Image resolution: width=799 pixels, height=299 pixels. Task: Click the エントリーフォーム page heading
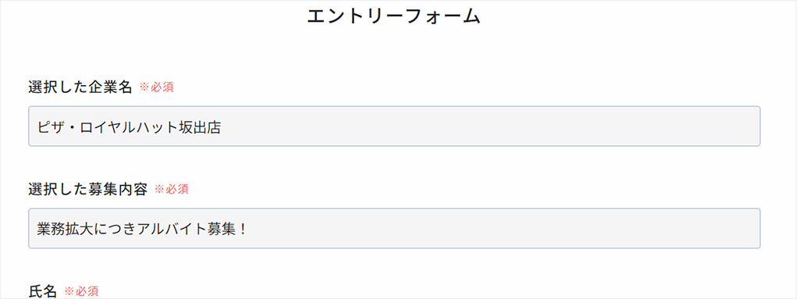point(394,17)
